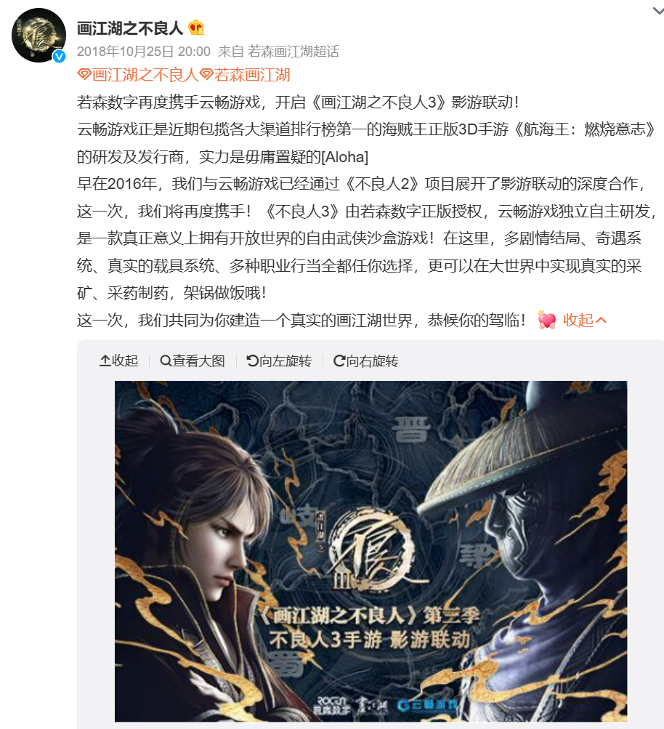The image size is (664, 729).
Task: Open the 画江湖之不良人 super topic tag
Action: (x=137, y=75)
